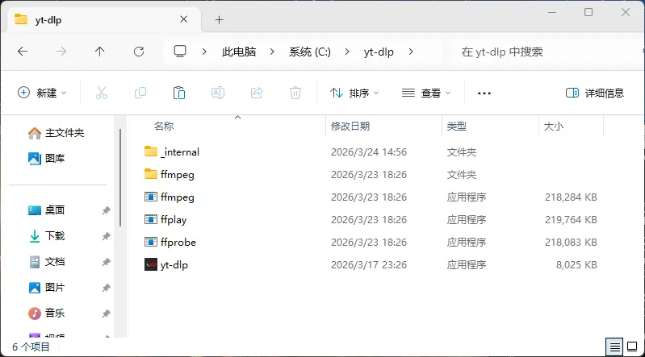
Task: Open 下载 in the sidebar
Action: point(47,236)
